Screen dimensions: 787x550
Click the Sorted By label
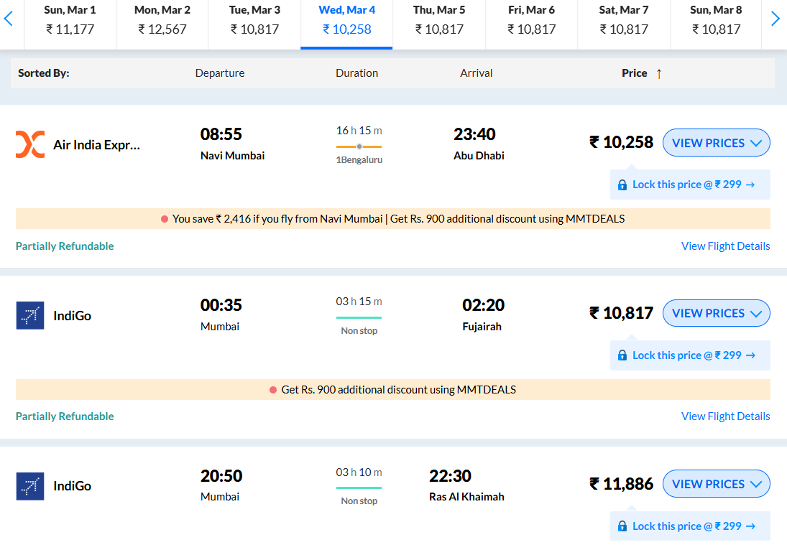(44, 73)
